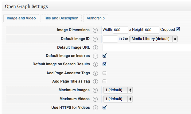The image size is (191, 114).
Task: Open the Media Library (default) dropdown
Action: tap(154, 39)
